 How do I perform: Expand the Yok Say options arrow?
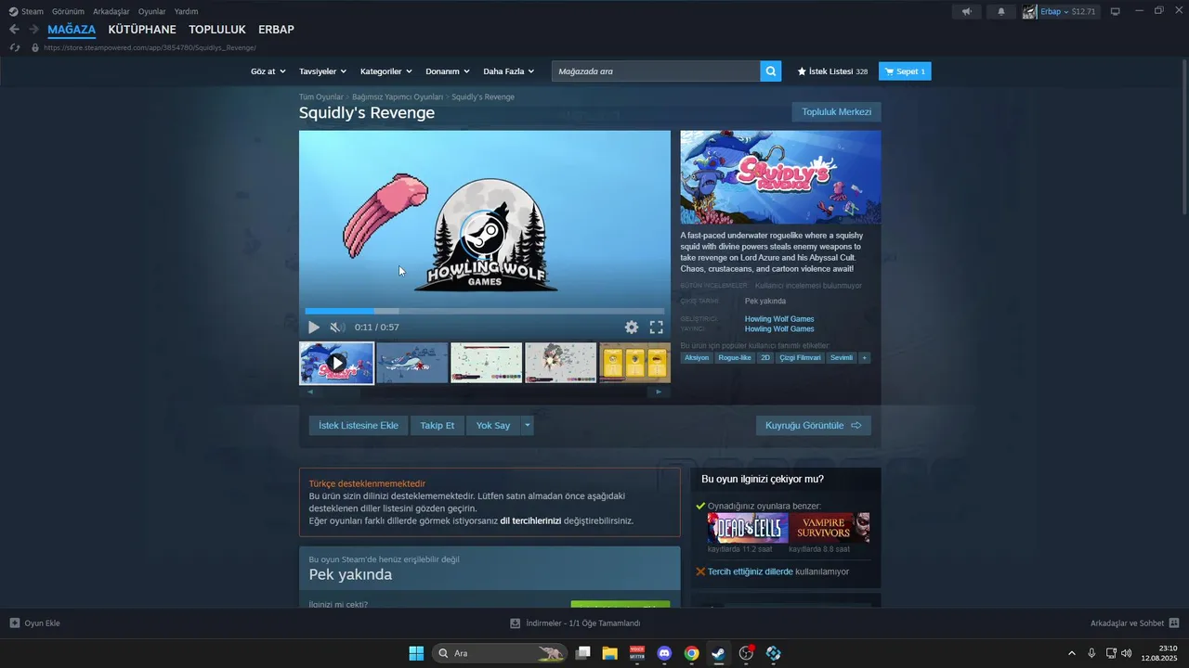tap(528, 425)
